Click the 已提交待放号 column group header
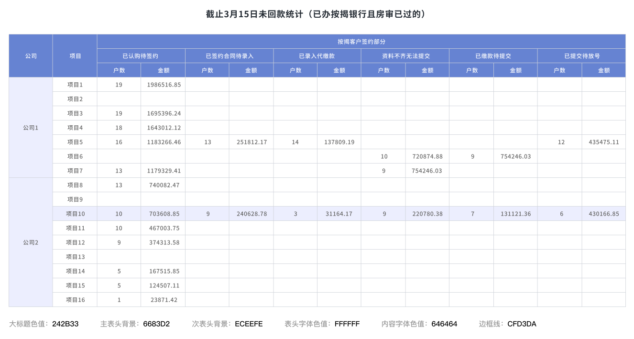The width and height of the screenshot is (634, 339). [x=582, y=56]
